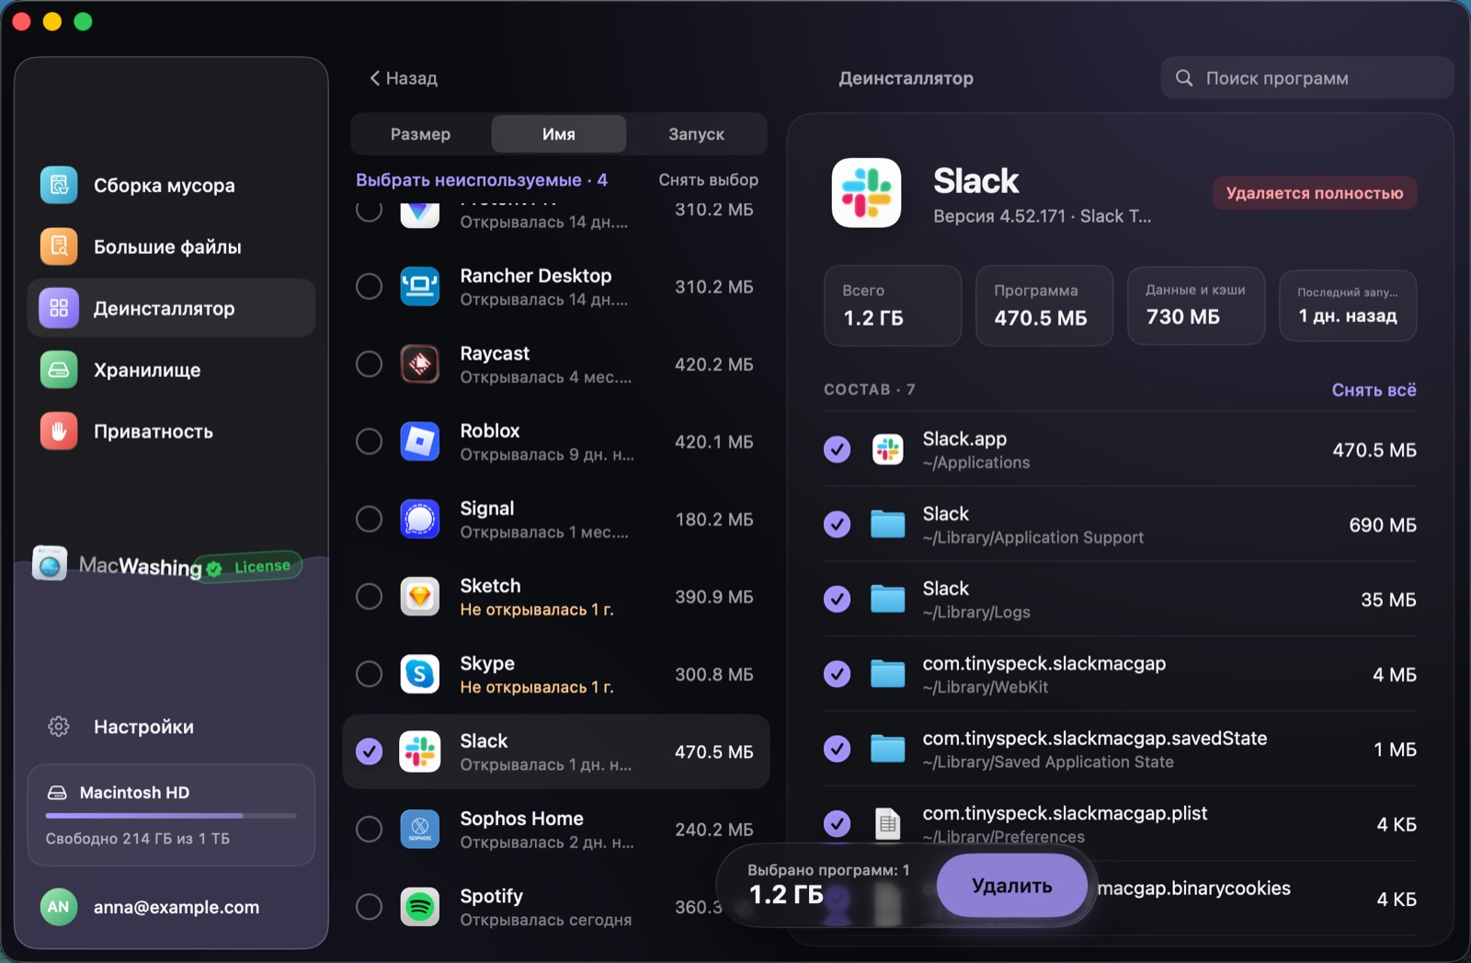1471x963 pixels.
Task: Switch sorting to the Размер tab
Action: [420, 134]
